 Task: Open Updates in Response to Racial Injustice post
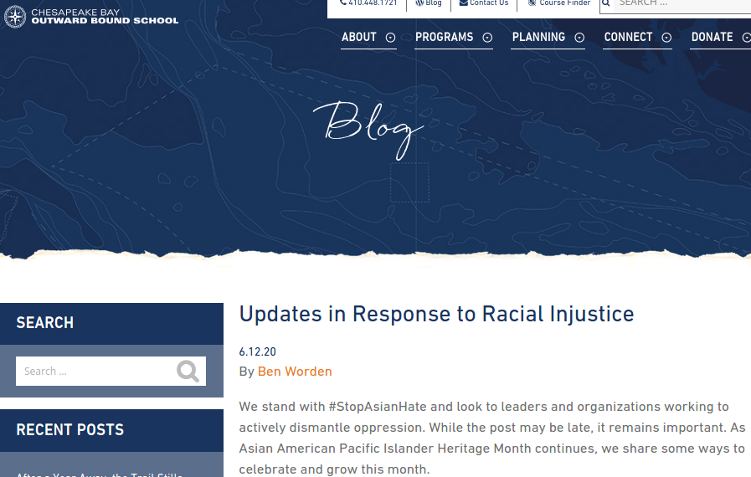(436, 315)
